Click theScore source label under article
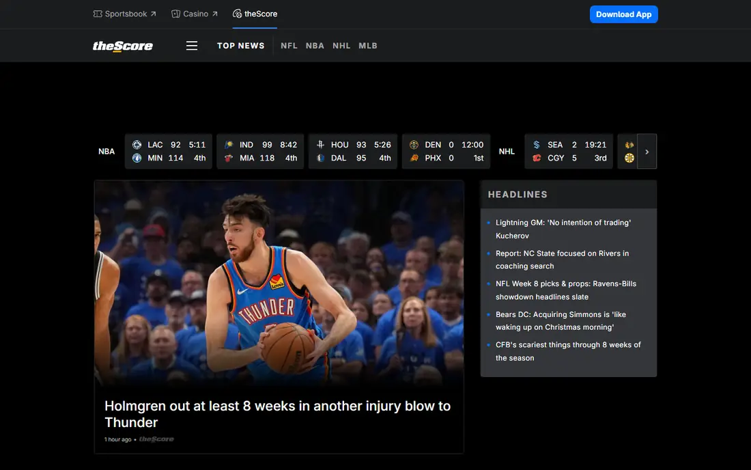This screenshot has width=751, height=470. coord(156,439)
